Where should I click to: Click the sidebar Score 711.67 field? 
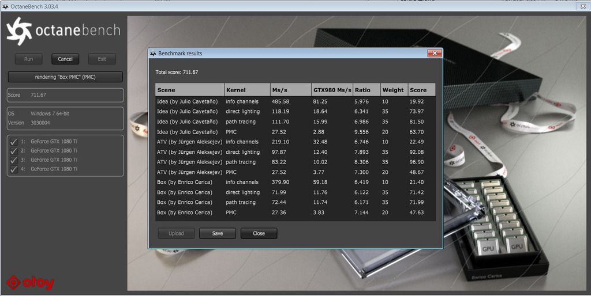pyautogui.click(x=65, y=95)
